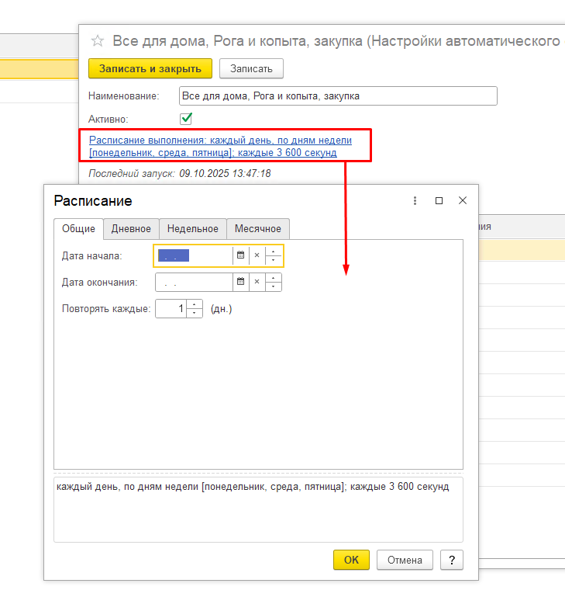Click the Записать button
Screen dimensions: 565x611
(x=251, y=68)
